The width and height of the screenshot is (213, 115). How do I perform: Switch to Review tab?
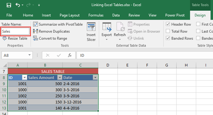pos(134,15)
